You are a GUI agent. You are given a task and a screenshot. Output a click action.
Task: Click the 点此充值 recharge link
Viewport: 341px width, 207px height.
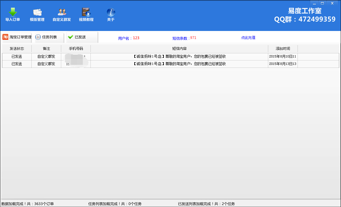248,38
